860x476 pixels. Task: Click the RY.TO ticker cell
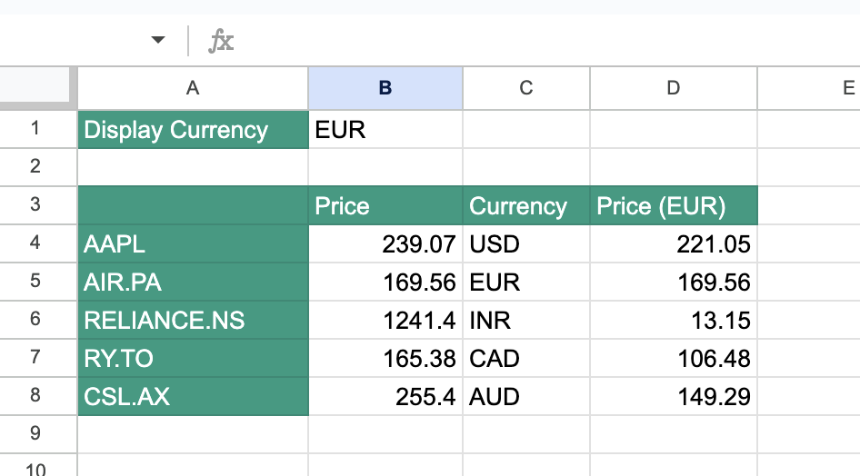pyautogui.click(x=193, y=358)
